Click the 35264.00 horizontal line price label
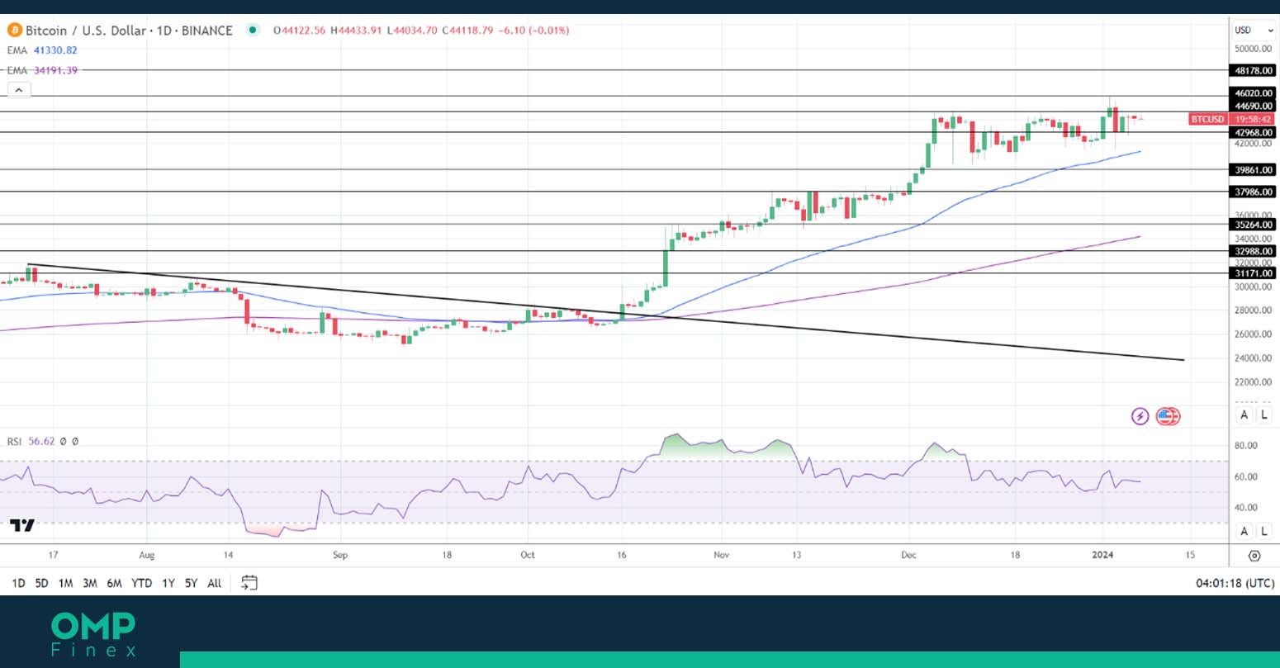Image resolution: width=1280 pixels, height=668 pixels. coord(1254,225)
